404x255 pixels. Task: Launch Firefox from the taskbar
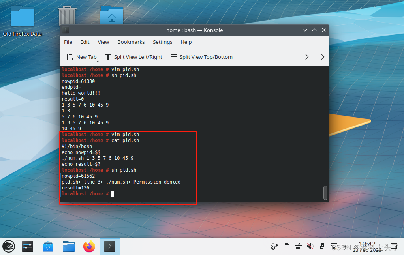(89, 246)
